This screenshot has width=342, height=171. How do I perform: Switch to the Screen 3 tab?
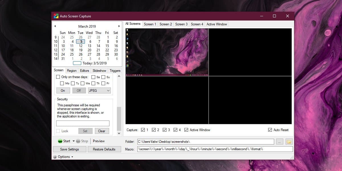[181, 24]
